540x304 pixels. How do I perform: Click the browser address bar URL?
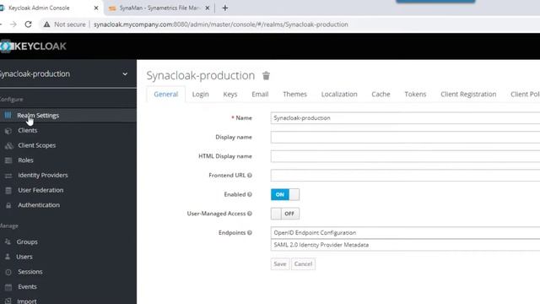(x=221, y=24)
